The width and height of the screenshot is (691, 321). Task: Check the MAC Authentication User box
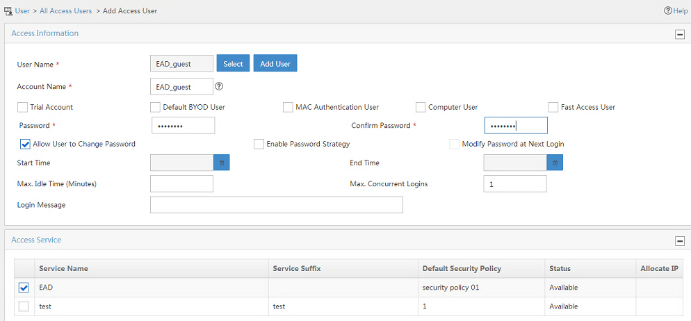288,107
